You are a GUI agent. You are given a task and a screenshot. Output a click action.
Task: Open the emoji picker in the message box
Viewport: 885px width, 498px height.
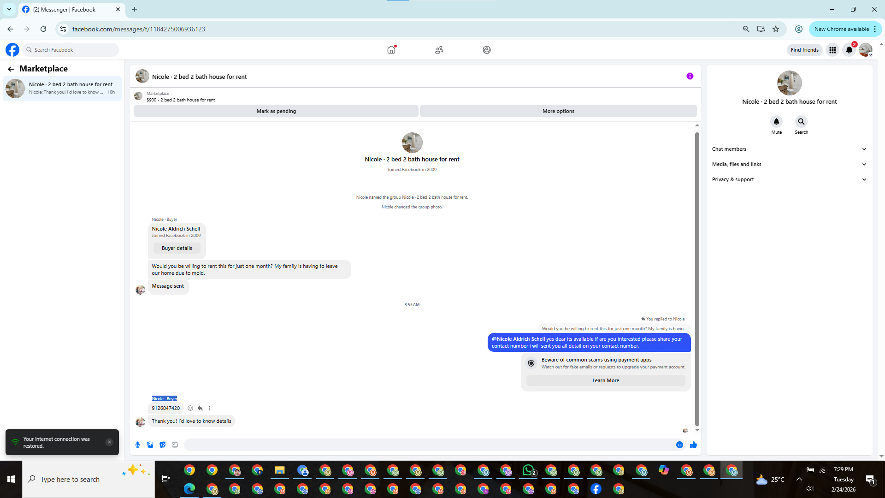pos(679,445)
